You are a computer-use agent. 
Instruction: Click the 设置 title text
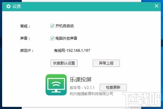[x=17, y=6]
